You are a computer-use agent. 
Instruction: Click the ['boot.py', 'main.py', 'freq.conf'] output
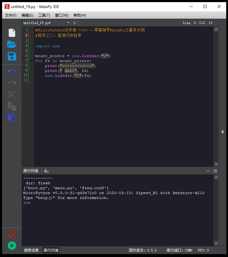tap(66, 188)
